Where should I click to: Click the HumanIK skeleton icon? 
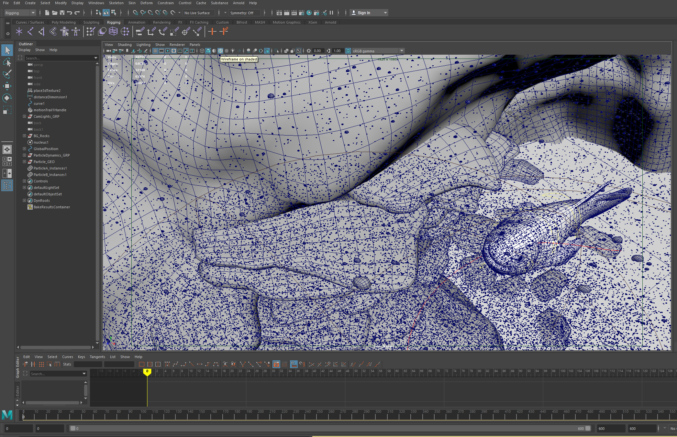[76, 31]
